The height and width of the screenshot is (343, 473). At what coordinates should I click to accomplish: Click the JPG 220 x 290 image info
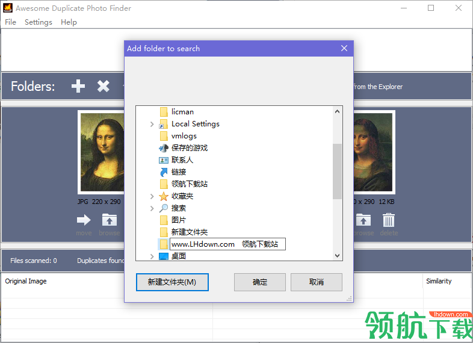(x=99, y=202)
